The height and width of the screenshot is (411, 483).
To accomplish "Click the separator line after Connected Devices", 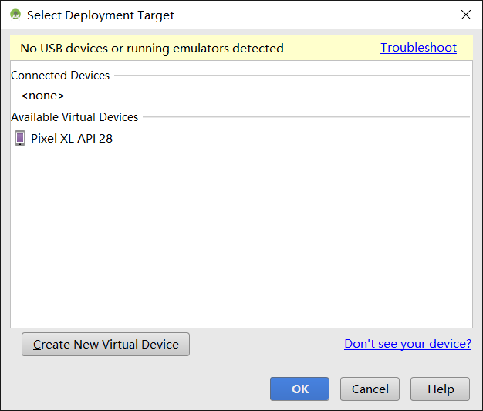I will 292,76.
